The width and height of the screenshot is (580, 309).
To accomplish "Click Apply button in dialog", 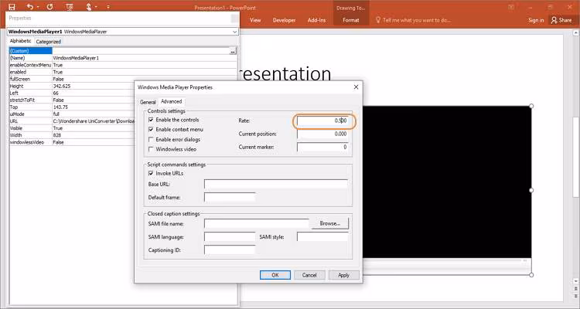I will point(343,275).
